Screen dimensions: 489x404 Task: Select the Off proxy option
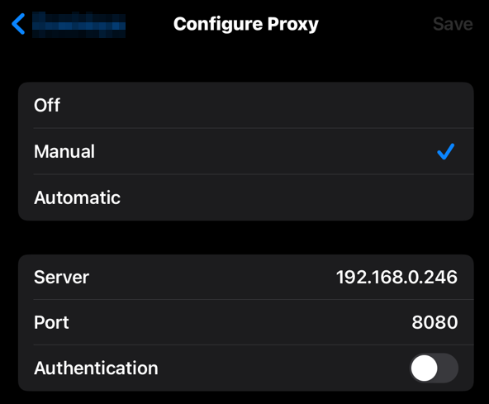click(x=246, y=105)
